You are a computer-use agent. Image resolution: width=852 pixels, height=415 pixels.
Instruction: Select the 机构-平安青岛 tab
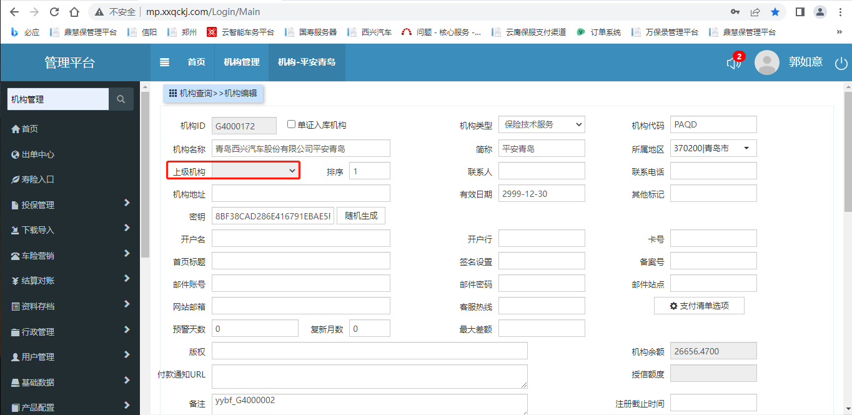pos(307,62)
